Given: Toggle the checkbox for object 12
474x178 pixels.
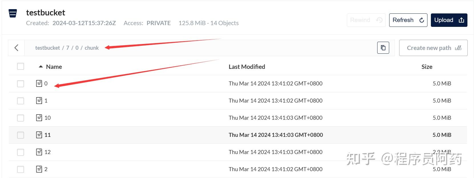Looking at the screenshot, I should click(21, 152).
